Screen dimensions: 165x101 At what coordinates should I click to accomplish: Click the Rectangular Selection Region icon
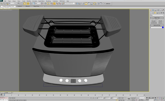click(22, 4)
